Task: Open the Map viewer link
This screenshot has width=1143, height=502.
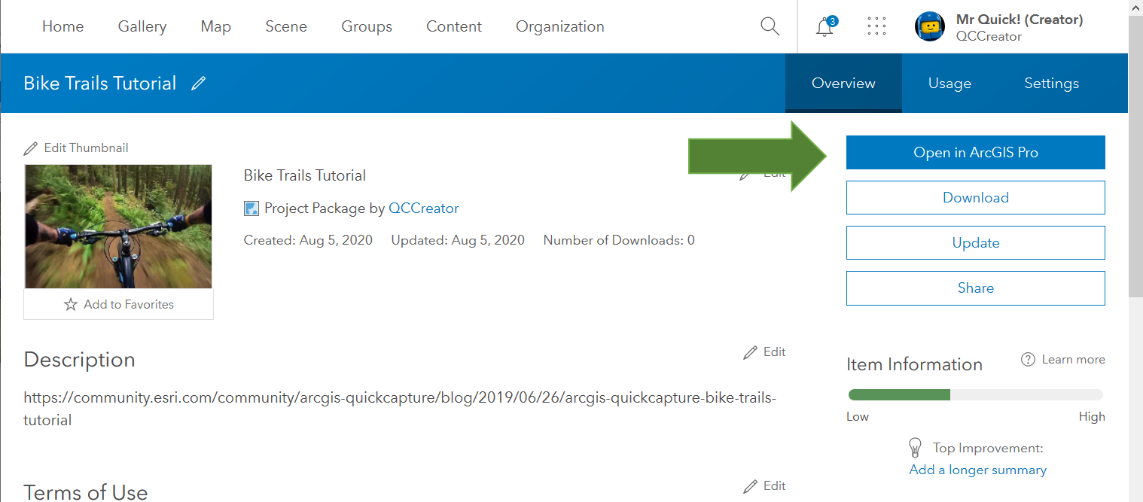Action: click(216, 26)
